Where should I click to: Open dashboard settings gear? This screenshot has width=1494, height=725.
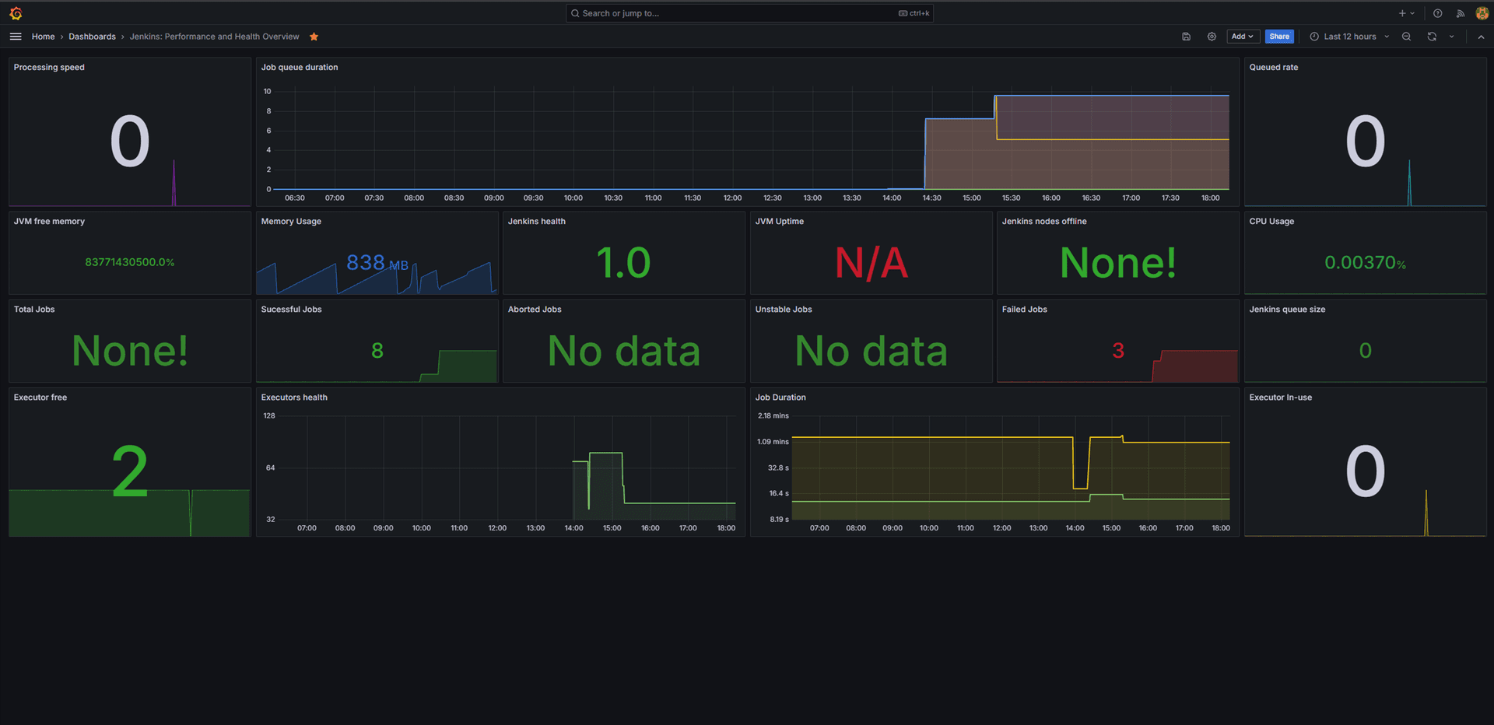point(1212,37)
